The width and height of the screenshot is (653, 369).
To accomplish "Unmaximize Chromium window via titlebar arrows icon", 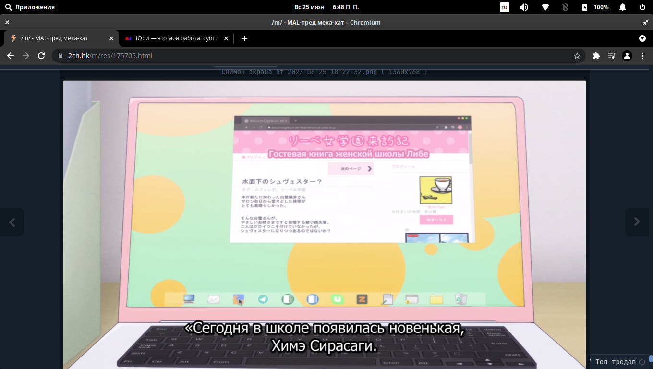I will [x=645, y=22].
